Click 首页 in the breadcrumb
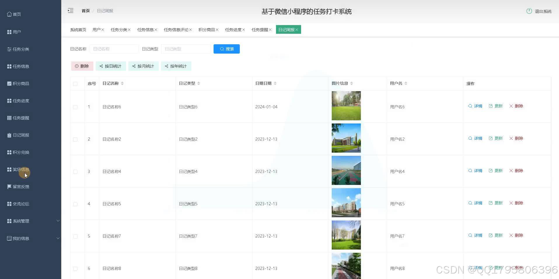Screen dimensions: 559x279 [86, 11]
